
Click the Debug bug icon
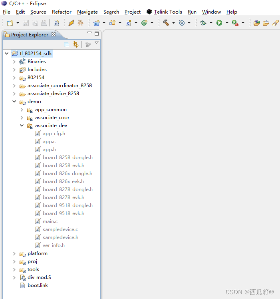pyautogui.click(x=203, y=23)
